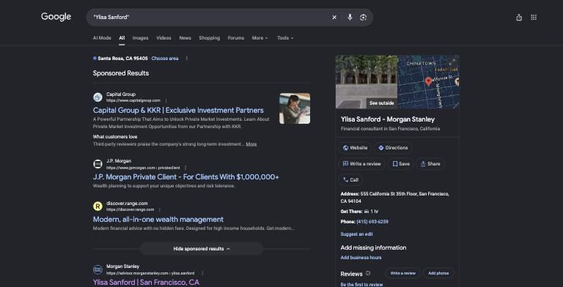Open Capital Group & KKR ad headline
Image resolution: width=563 pixels, height=287 pixels.
click(x=178, y=110)
